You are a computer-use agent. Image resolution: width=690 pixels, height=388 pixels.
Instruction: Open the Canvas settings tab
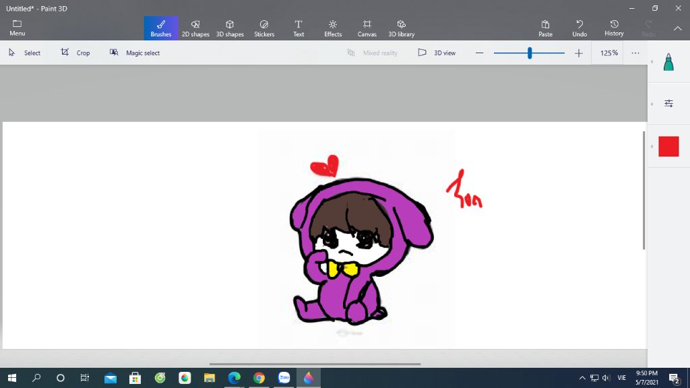[367, 28]
